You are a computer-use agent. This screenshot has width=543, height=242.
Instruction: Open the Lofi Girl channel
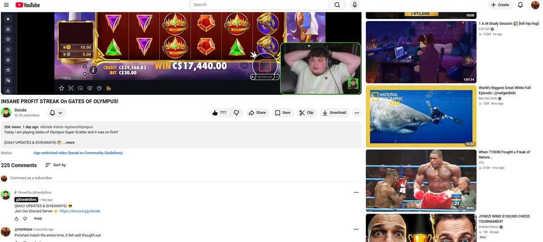coord(483,29)
